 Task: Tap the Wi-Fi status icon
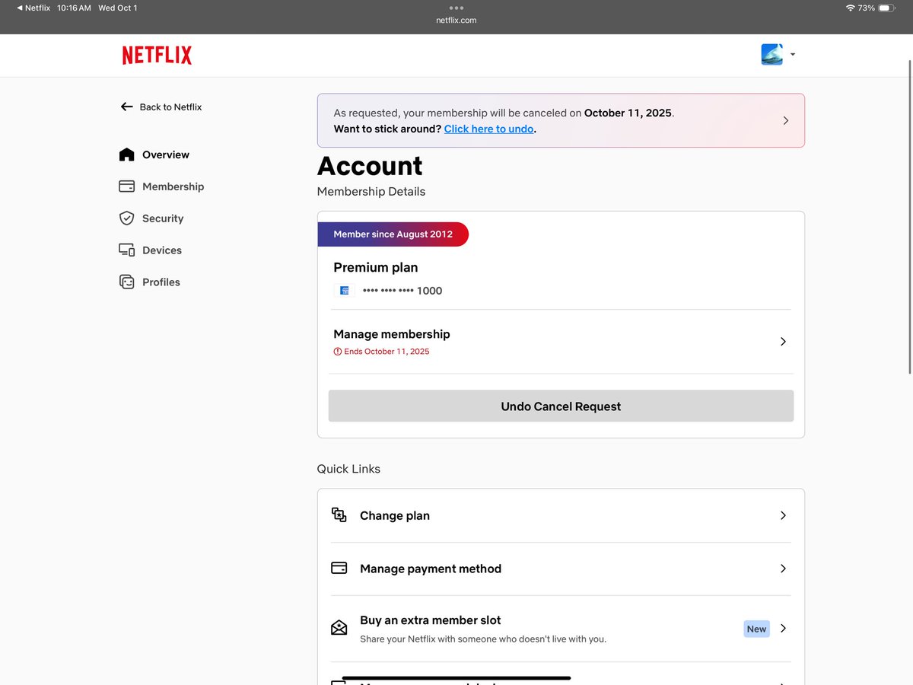tap(850, 8)
